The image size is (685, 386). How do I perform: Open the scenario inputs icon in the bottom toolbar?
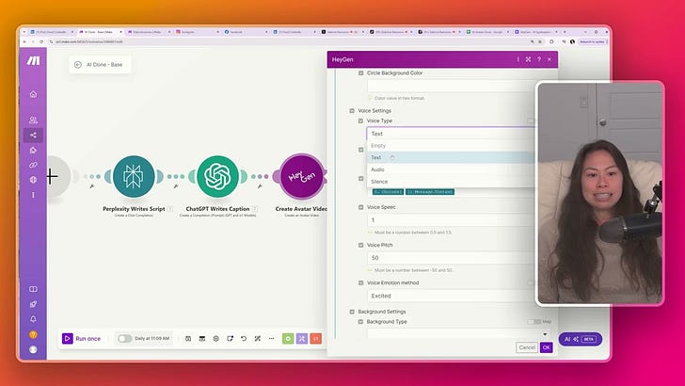[202, 338]
